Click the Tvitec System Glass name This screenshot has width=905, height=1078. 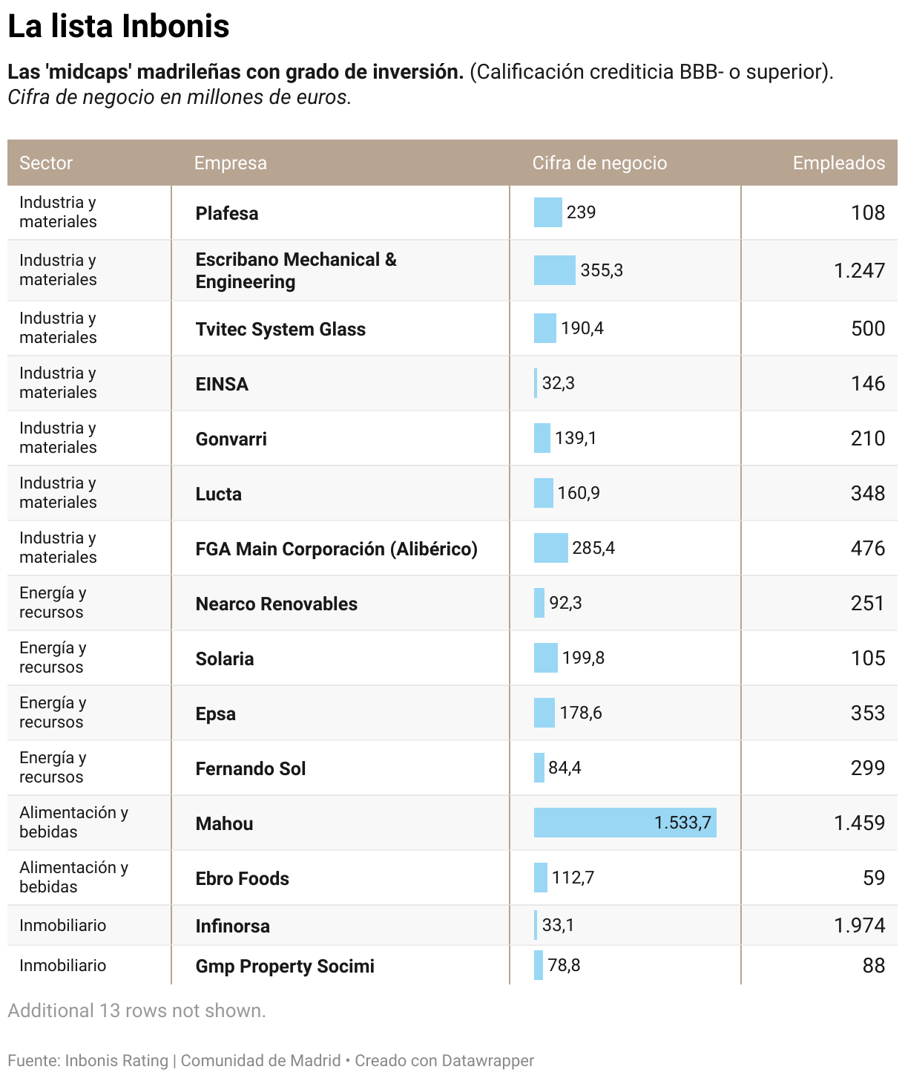coord(280,329)
